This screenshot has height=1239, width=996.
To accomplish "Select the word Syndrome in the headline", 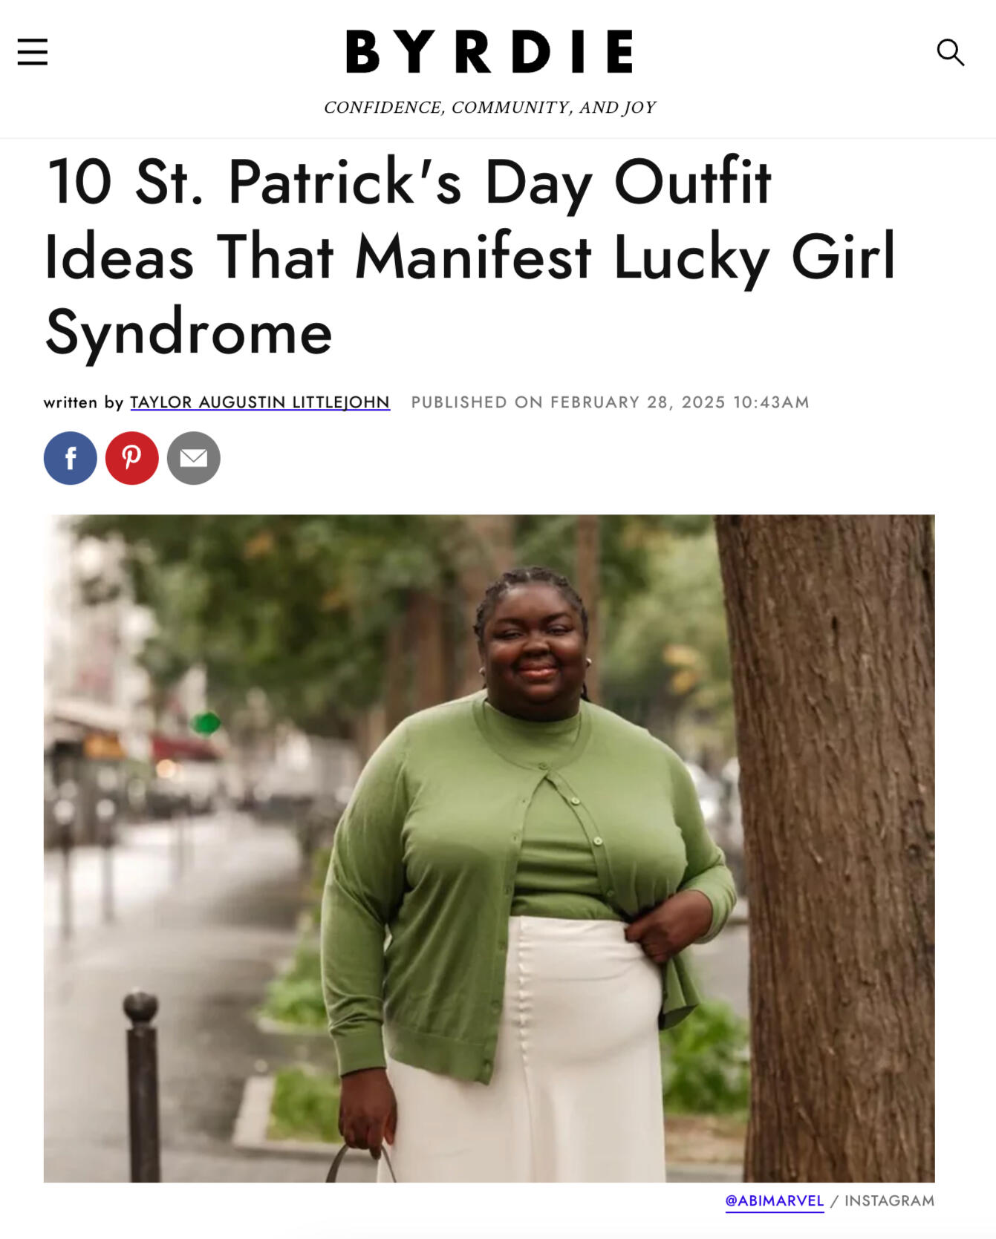I will tap(189, 333).
